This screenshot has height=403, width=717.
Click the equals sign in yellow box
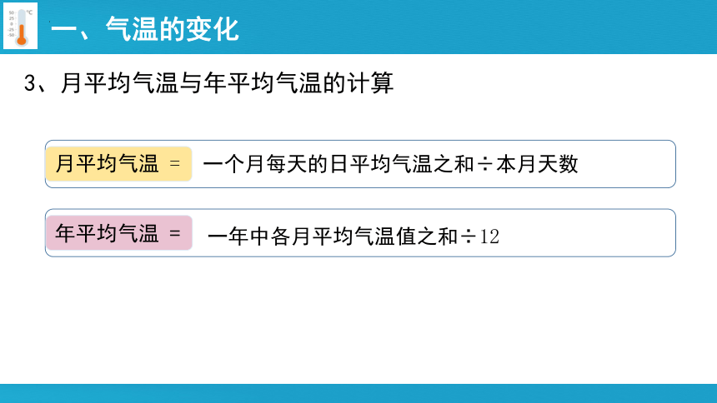tap(175, 163)
